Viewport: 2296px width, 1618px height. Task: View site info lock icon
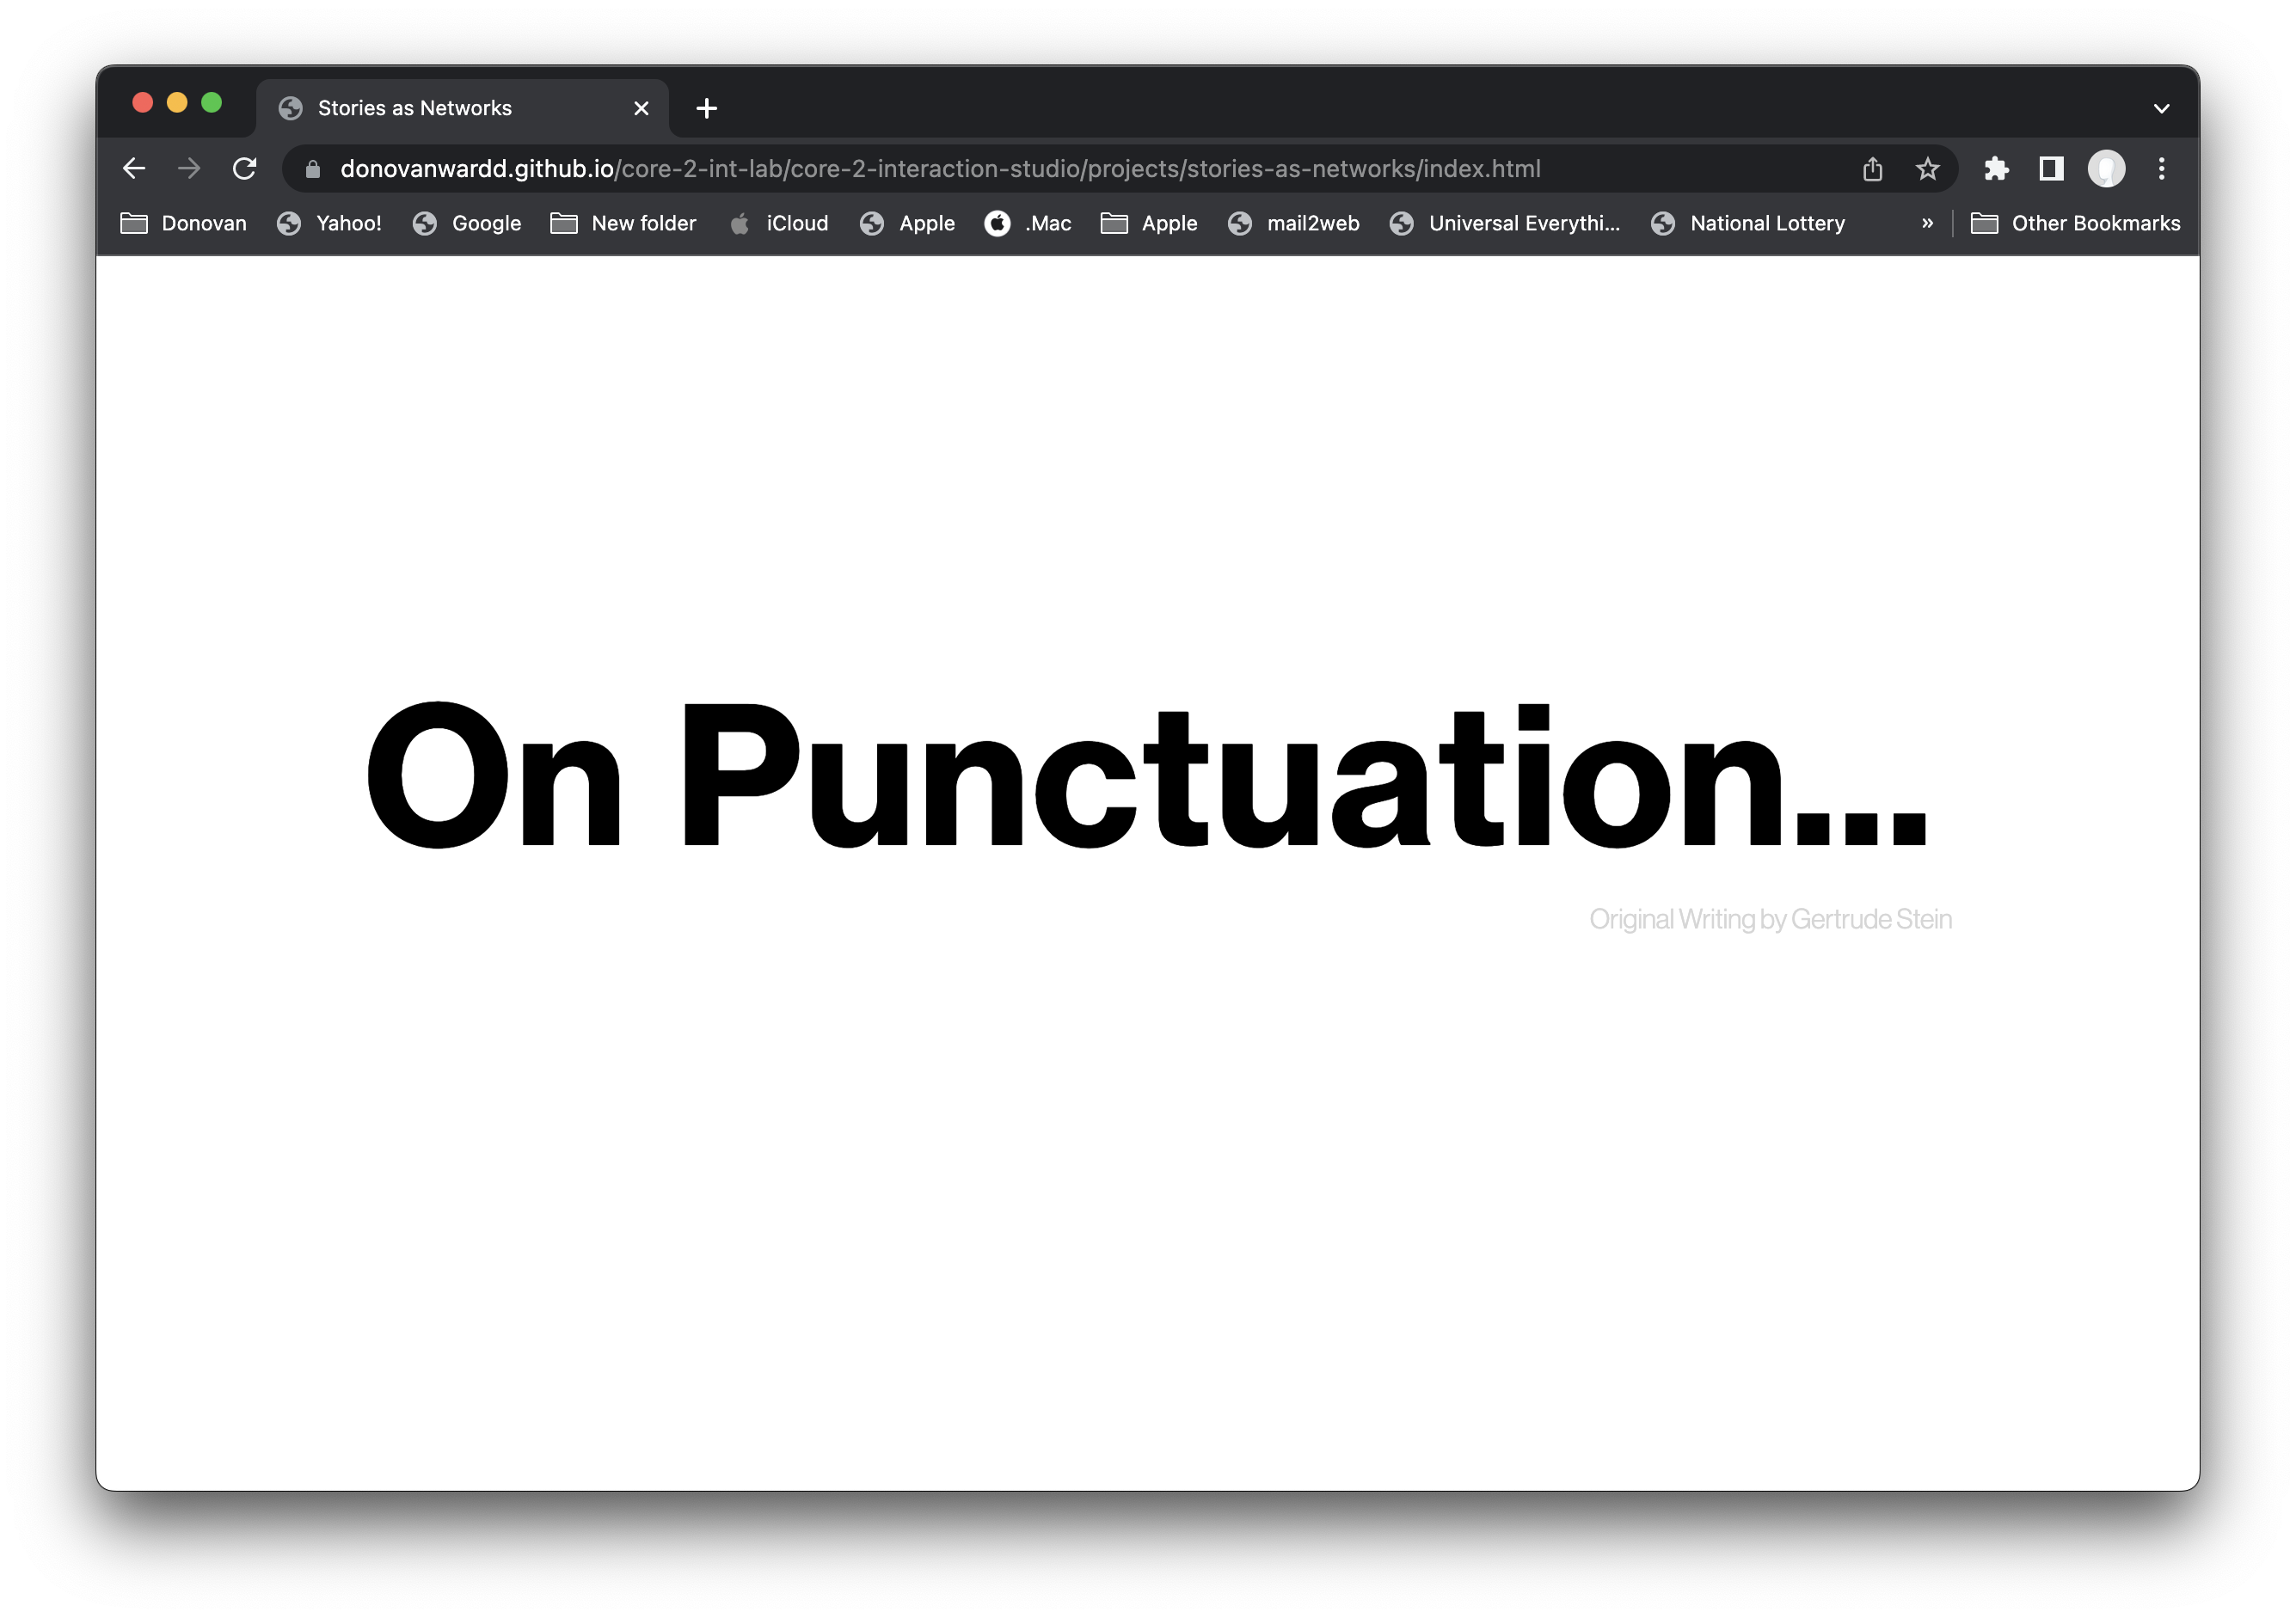(x=313, y=169)
